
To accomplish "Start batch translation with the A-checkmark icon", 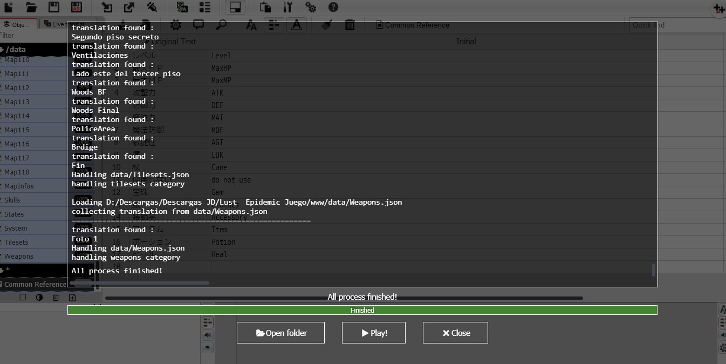I will pos(182,8).
